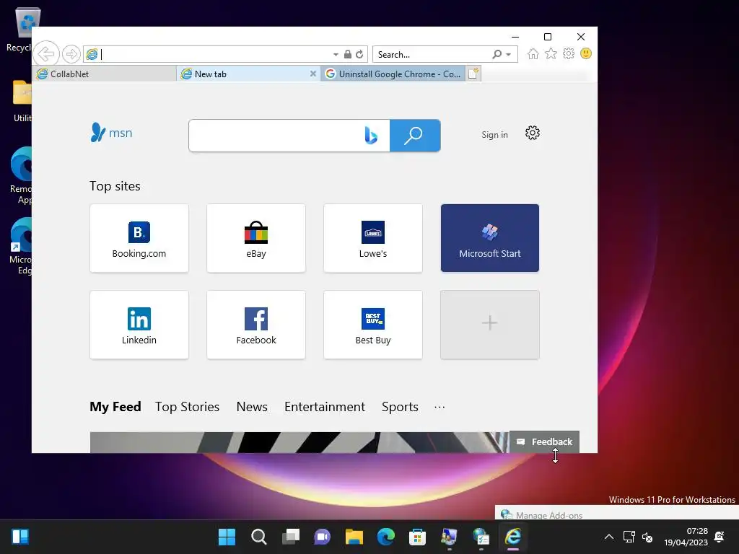739x554 pixels.
Task: Close the New tab with its X
Action: click(313, 74)
